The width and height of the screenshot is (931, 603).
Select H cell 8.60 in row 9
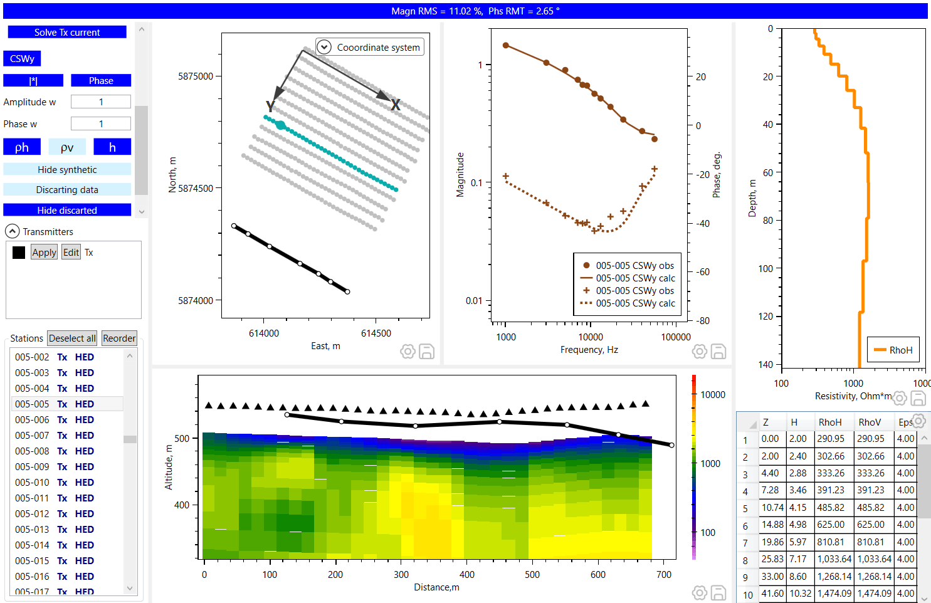click(x=801, y=576)
